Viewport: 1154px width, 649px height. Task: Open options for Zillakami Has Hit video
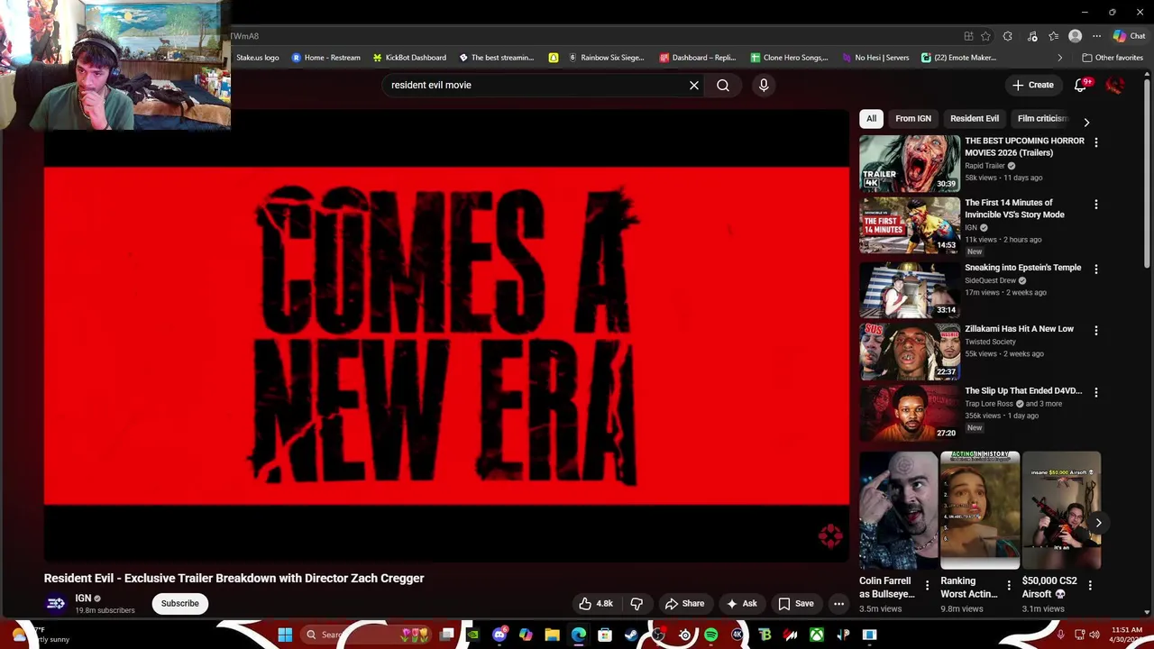point(1096,330)
